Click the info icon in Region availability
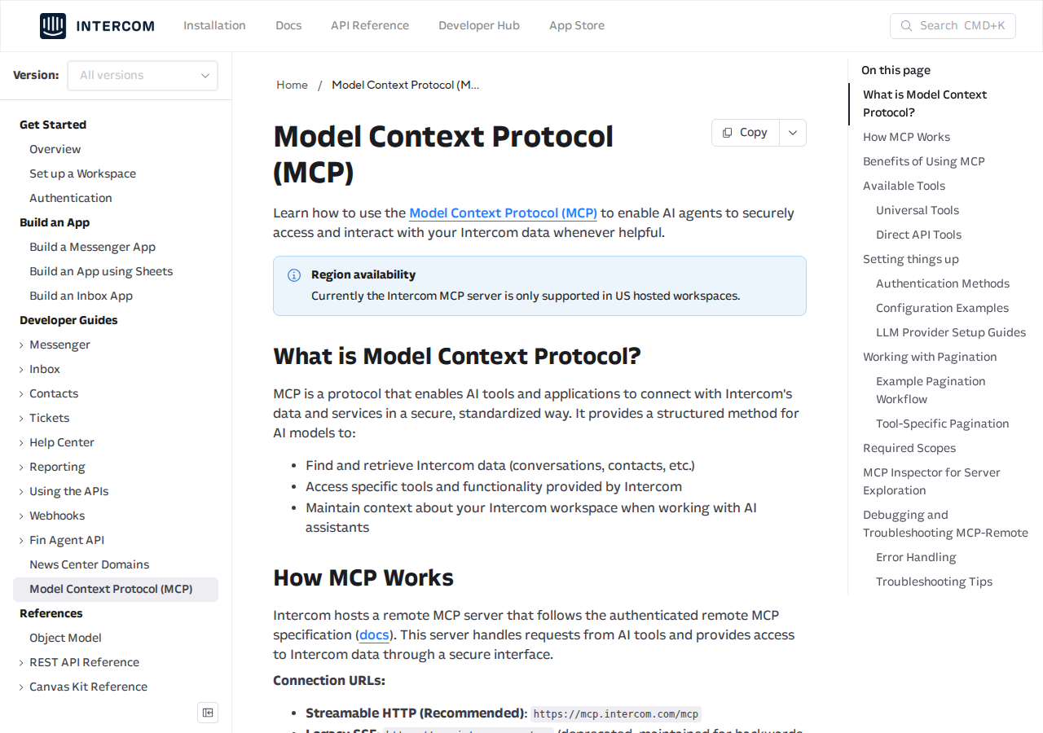Viewport: 1043px width, 733px height. tap(294, 275)
